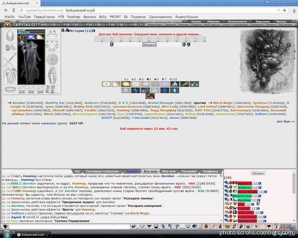Open the Mail.Ru bookmark

[x=9, y=17]
